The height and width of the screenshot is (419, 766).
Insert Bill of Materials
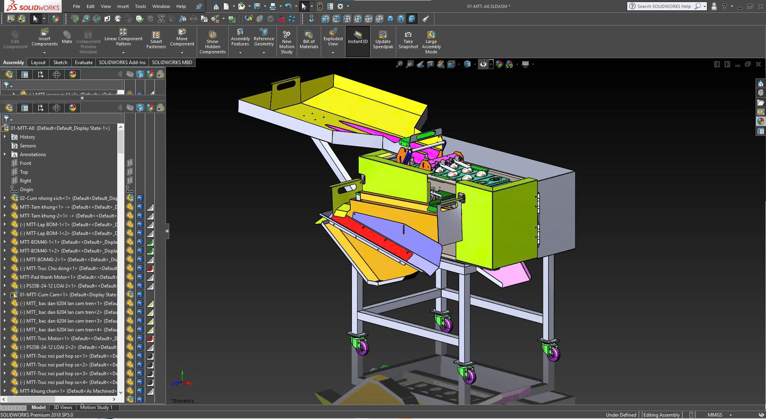[309, 40]
